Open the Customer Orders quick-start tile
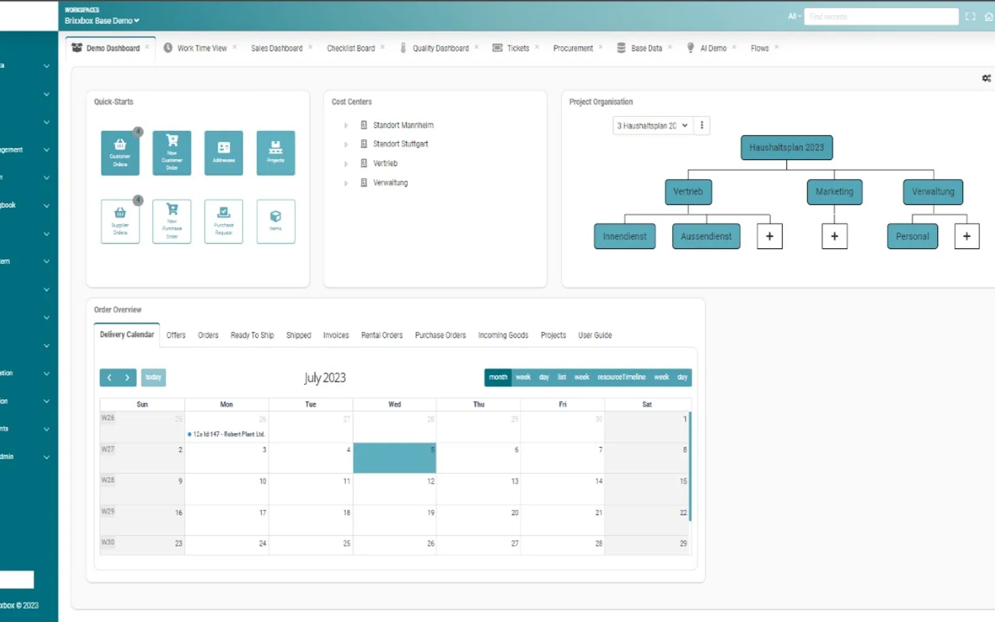This screenshot has height=622, width=995. coord(120,153)
